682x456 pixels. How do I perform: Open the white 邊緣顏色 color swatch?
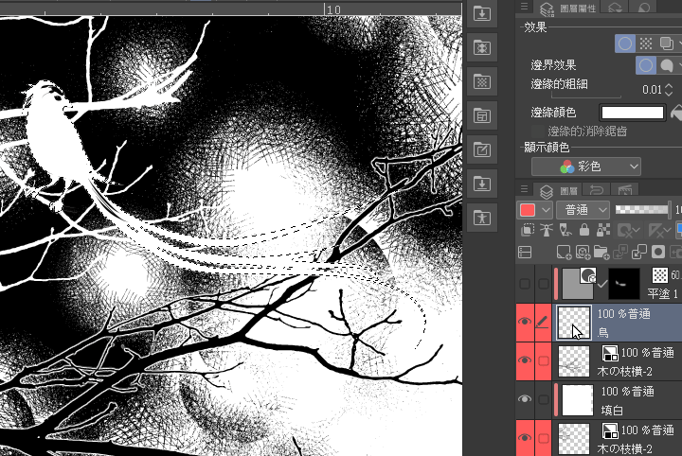point(633,113)
